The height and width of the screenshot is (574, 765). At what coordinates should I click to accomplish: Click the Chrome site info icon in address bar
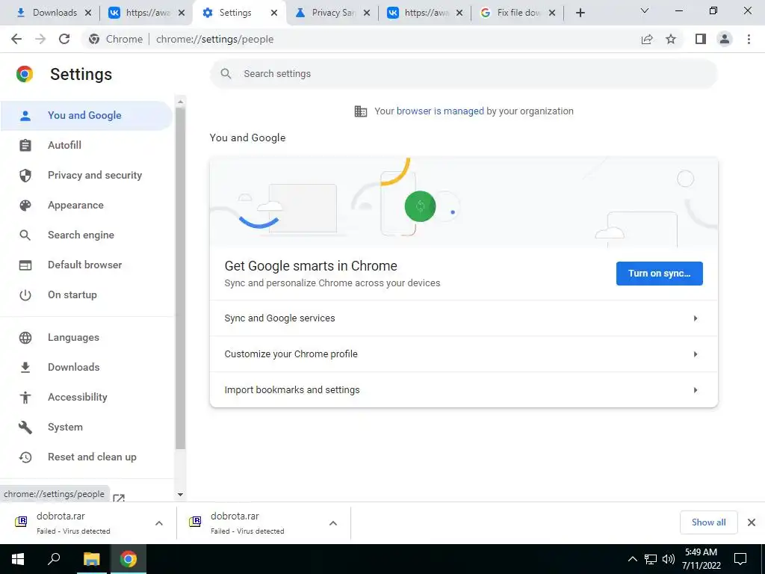[94, 39]
